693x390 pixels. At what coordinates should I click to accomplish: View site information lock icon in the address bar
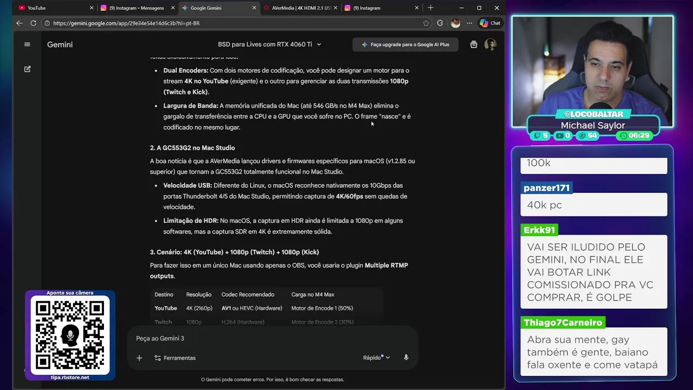tap(47, 23)
